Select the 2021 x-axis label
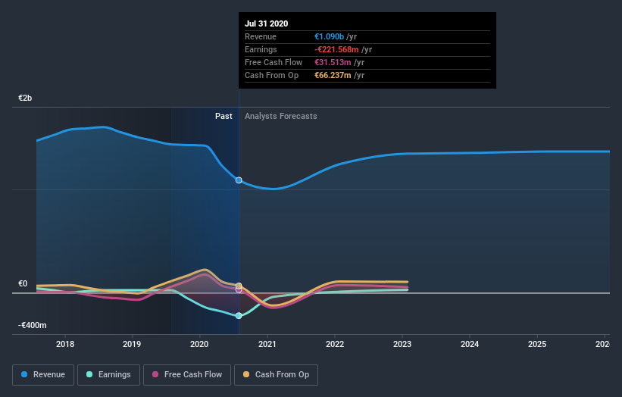This screenshot has width=622, height=397. [x=267, y=344]
